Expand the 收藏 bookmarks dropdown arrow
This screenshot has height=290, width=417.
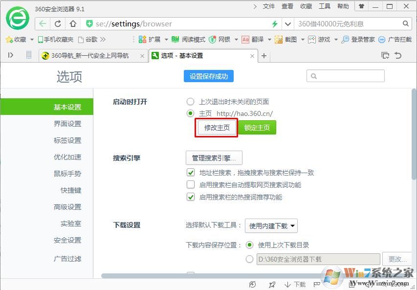[x=32, y=40]
